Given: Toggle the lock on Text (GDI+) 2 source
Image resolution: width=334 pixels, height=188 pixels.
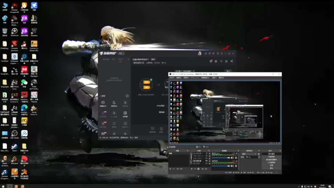Looking at the screenshot, I should 210,156.
